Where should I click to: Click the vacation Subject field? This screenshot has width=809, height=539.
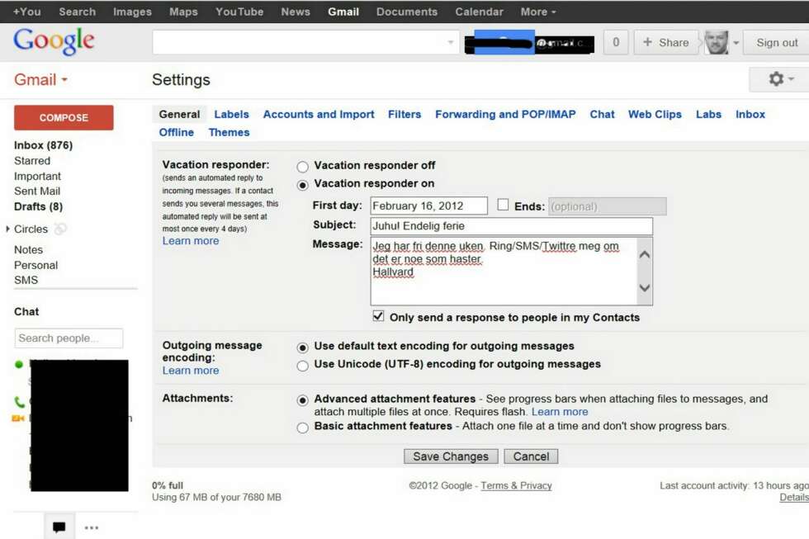(511, 226)
